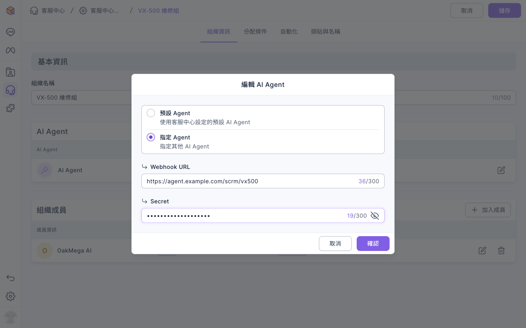Click the 組織名稱 input field
This screenshot has height=328, width=526.
click(274, 98)
